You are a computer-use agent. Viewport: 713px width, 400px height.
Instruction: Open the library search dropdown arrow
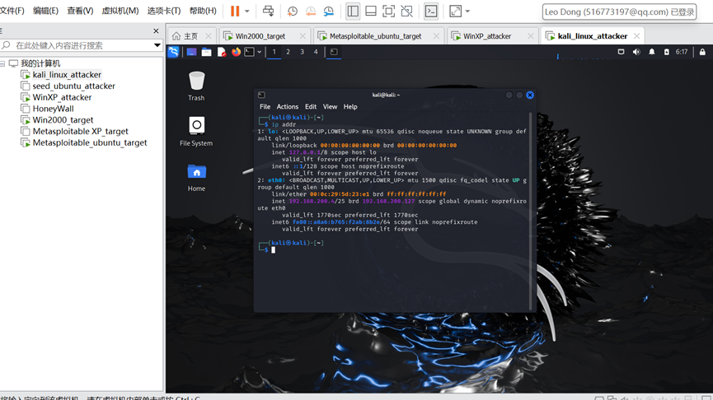[x=157, y=45]
